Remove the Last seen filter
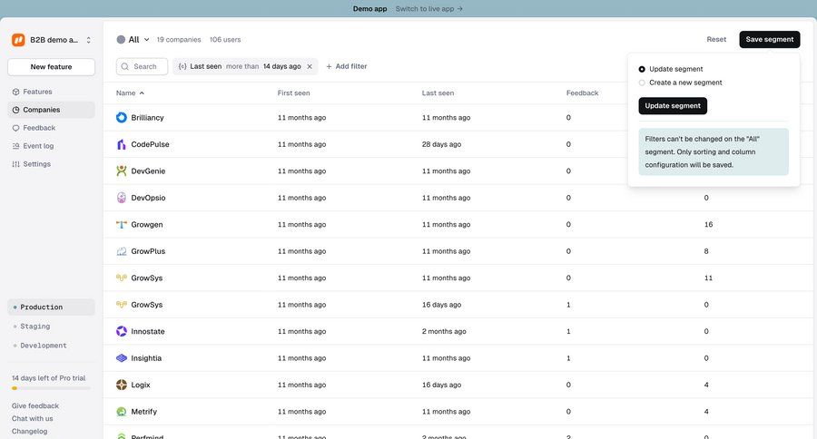Screen dimensions: 817x439 (310, 66)
